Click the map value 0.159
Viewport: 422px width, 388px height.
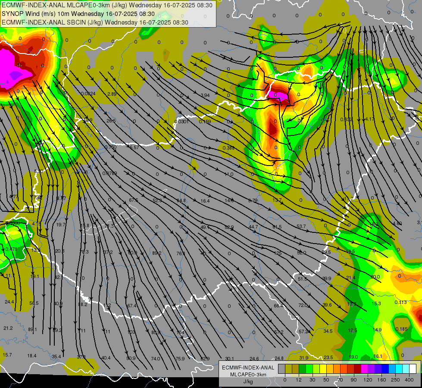(x=205, y=122)
